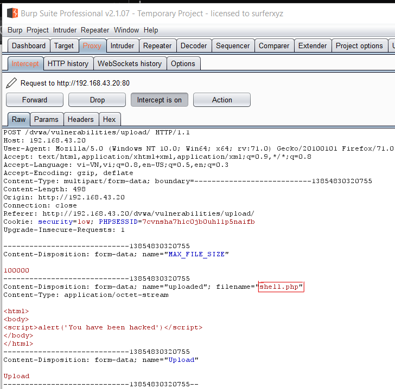Screen dimensions: 395x389
Task: Click the Upload parameter name in blue
Action: click(181, 360)
